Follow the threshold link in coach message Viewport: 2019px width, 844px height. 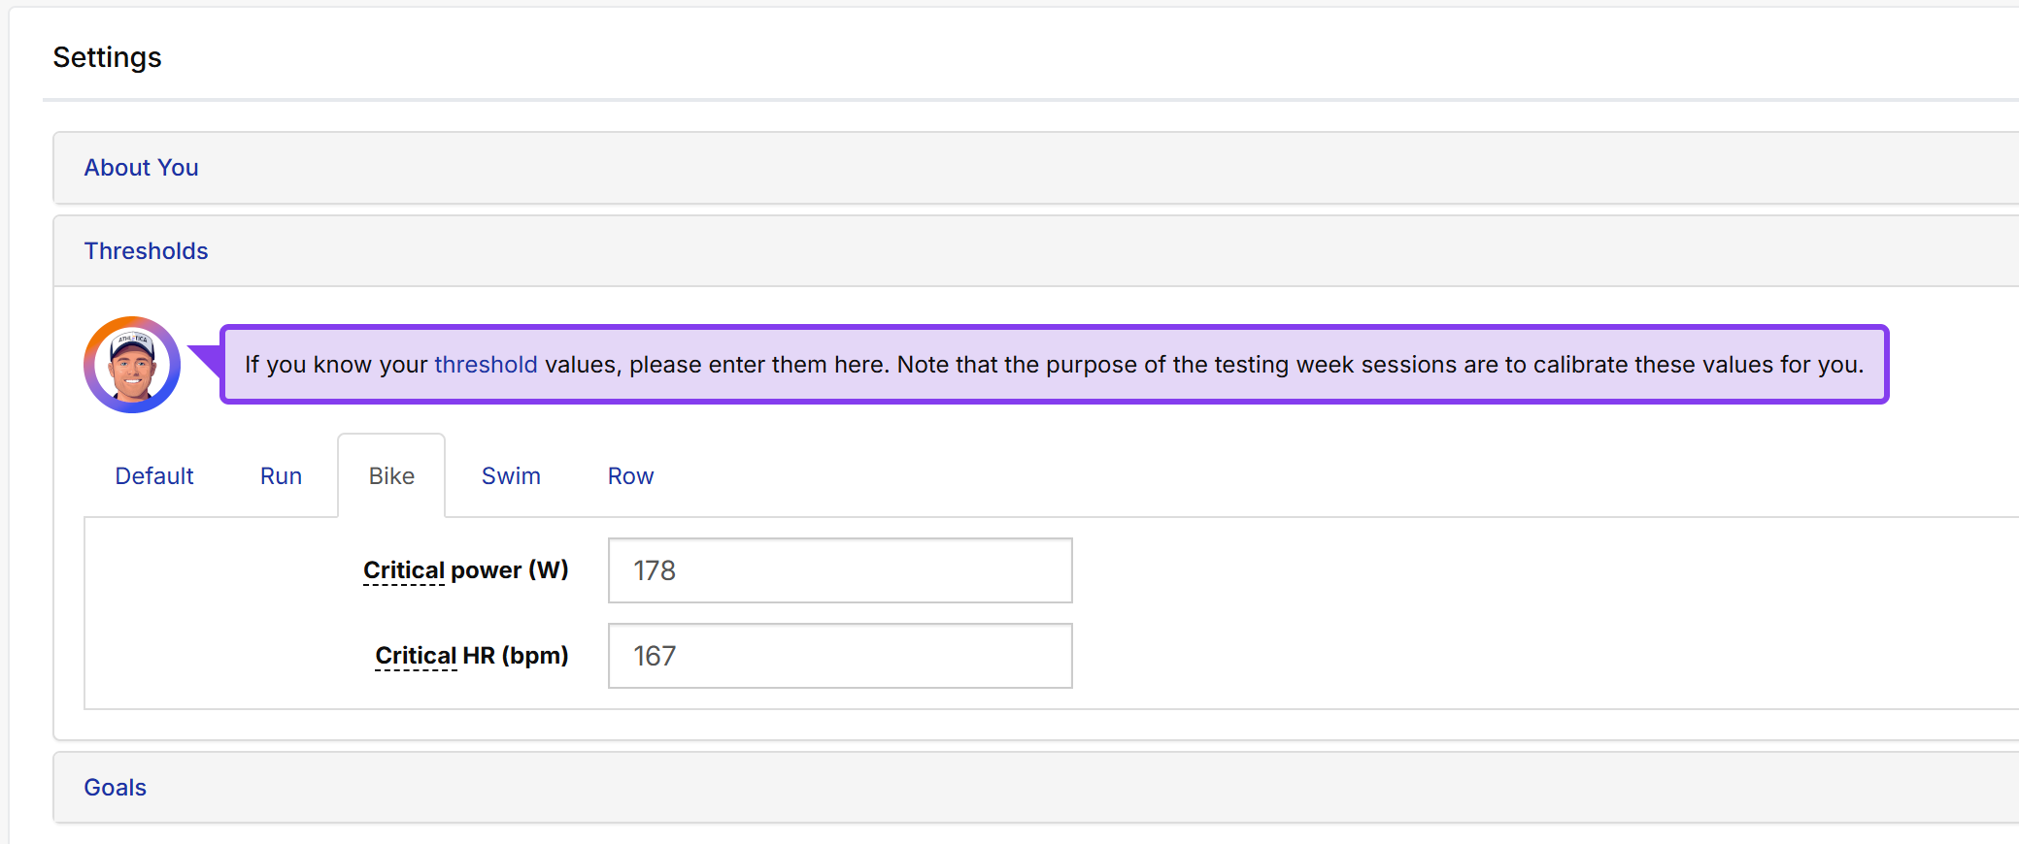coord(486,365)
